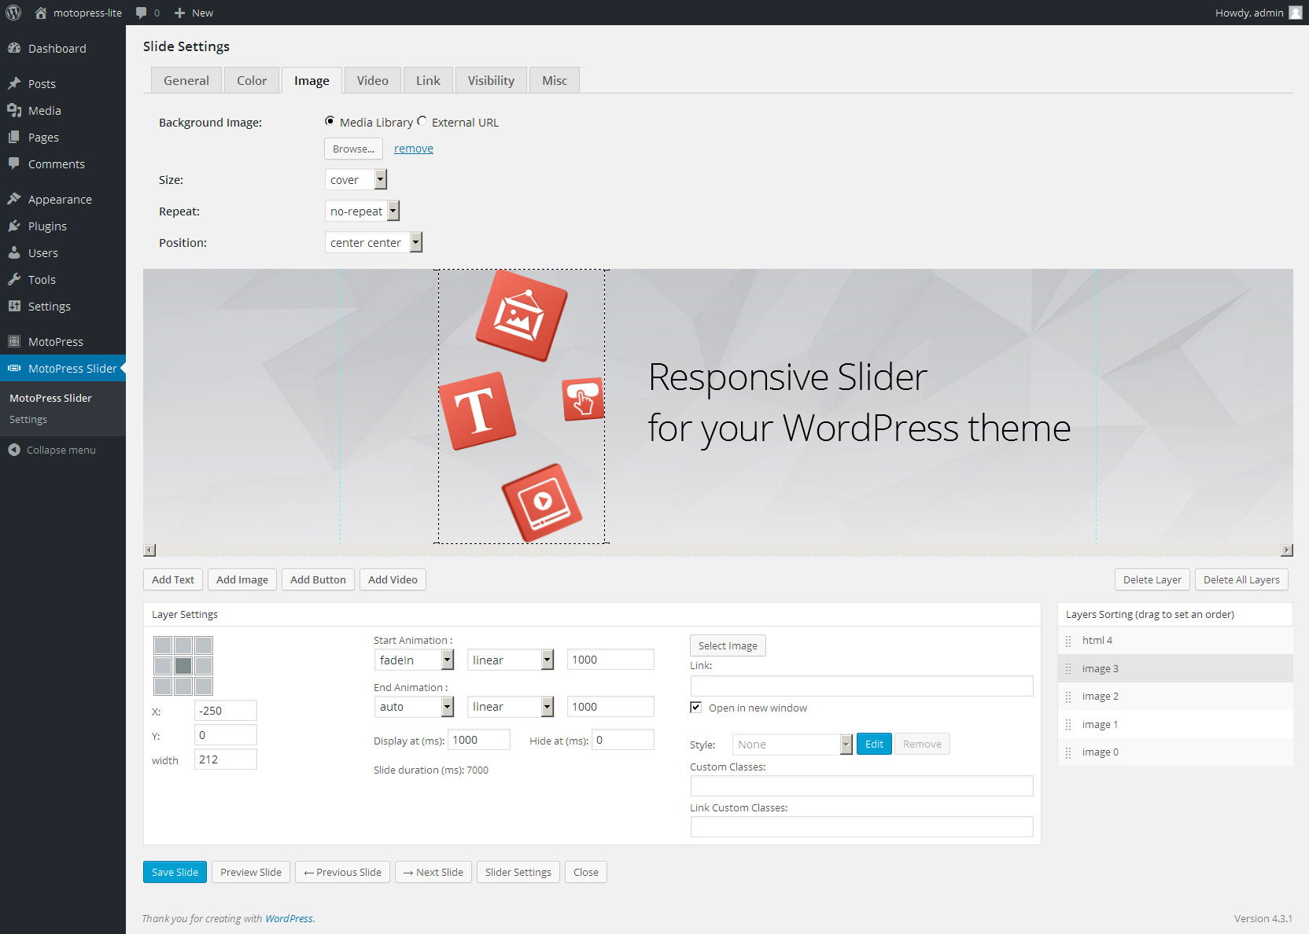Click the Custom Classes input field
Screen dimensions: 1309x934
tap(861, 786)
